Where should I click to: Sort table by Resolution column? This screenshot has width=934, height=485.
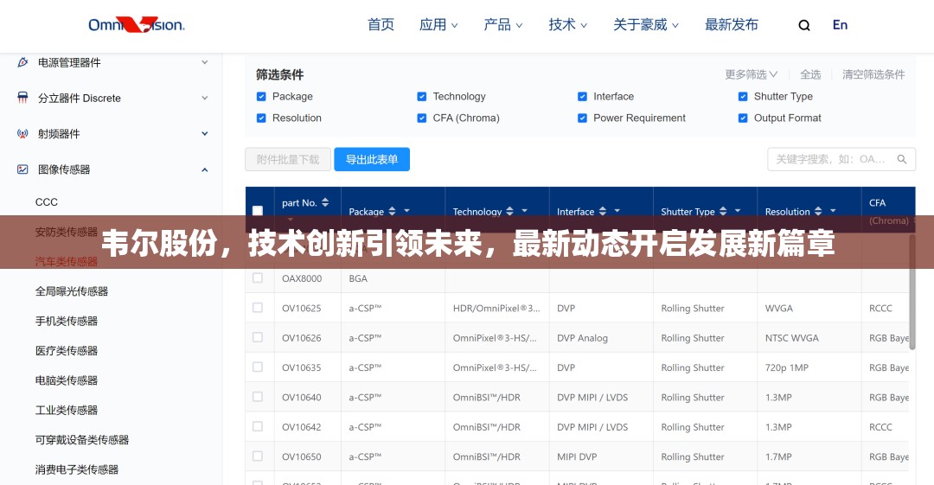[x=818, y=211]
